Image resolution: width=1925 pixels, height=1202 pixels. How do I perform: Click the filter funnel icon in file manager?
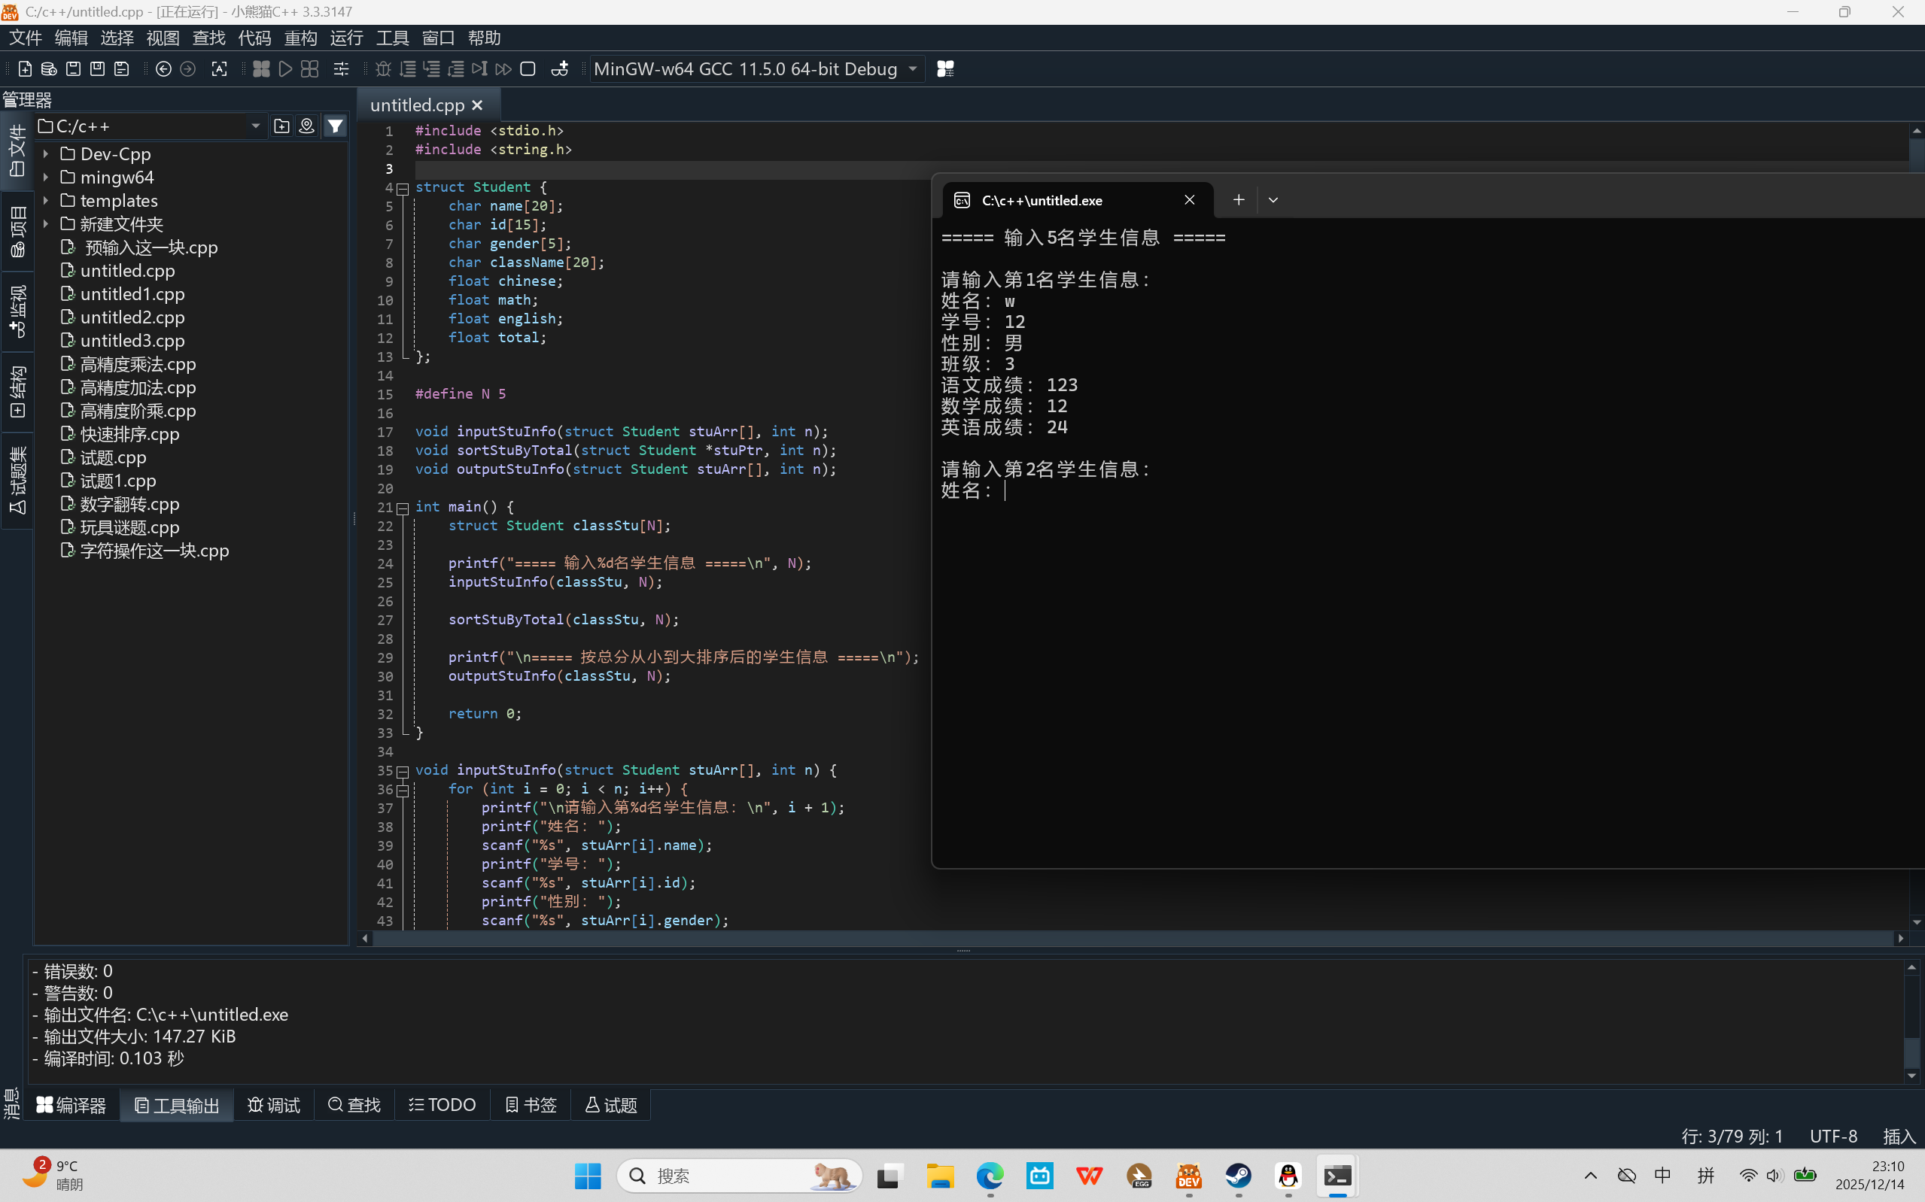[x=336, y=126]
